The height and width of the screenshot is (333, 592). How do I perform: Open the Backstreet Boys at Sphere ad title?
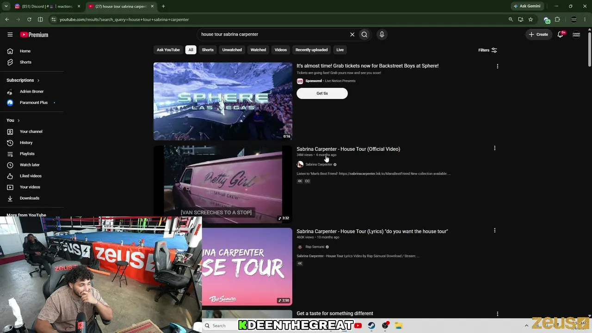pyautogui.click(x=368, y=66)
